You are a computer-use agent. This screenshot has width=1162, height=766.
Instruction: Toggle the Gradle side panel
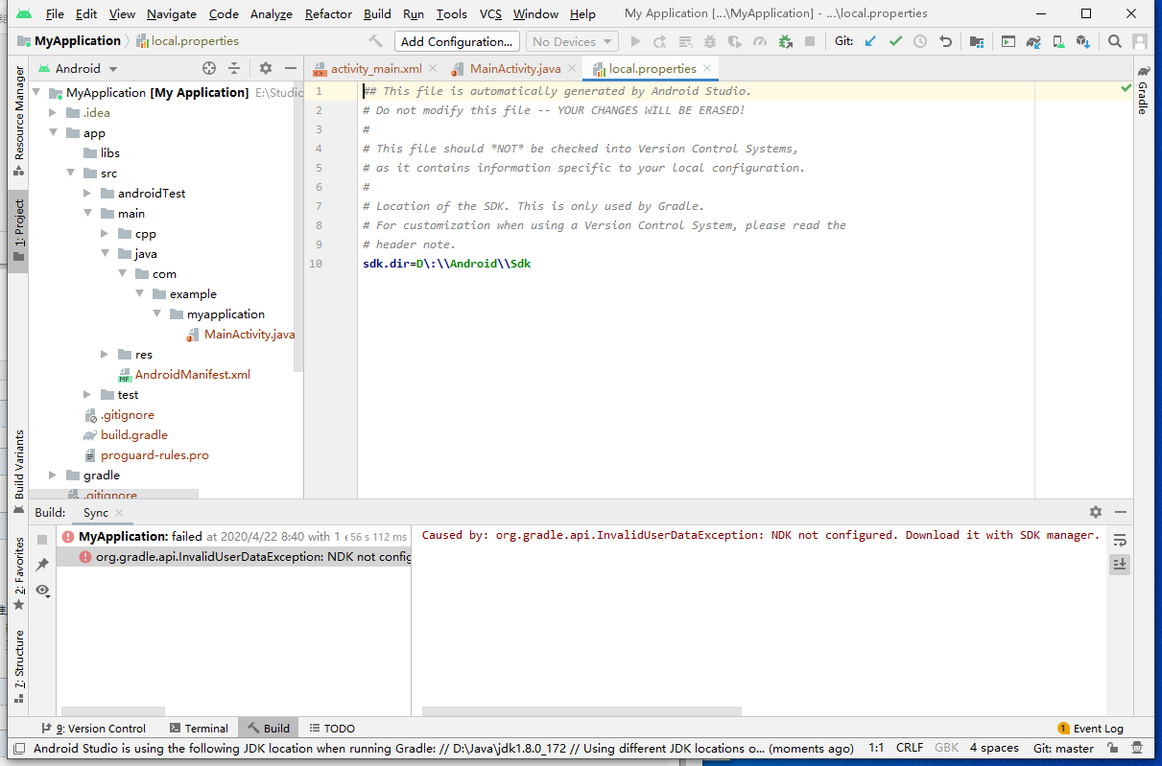coord(1143,90)
